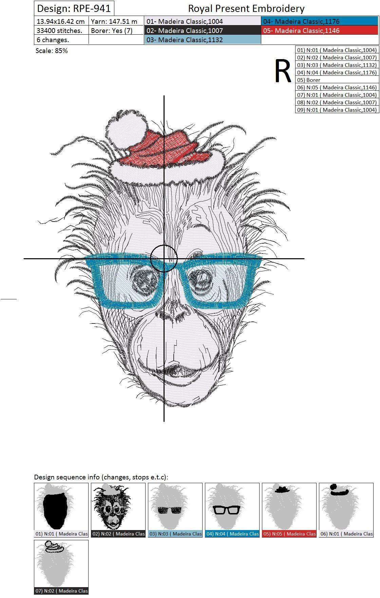This screenshot has width=380, height=598.
Task: Open thumbnail 04 glasses frame step
Action: pos(232,507)
